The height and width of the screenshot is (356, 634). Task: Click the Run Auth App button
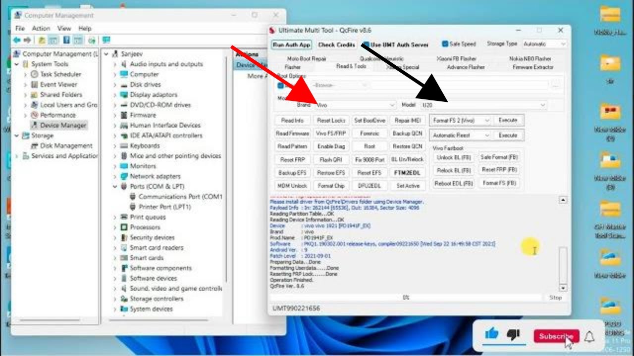click(292, 44)
